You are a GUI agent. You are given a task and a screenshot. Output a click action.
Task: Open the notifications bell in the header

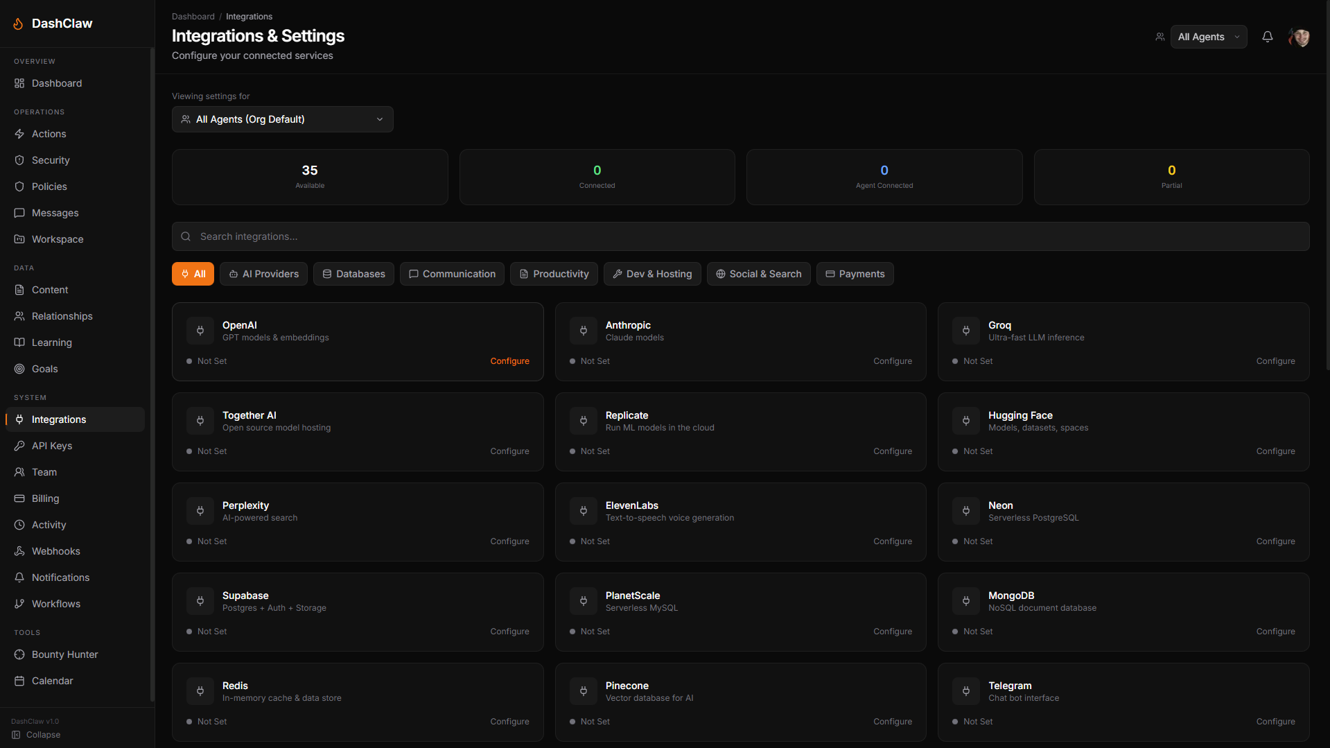pos(1268,37)
